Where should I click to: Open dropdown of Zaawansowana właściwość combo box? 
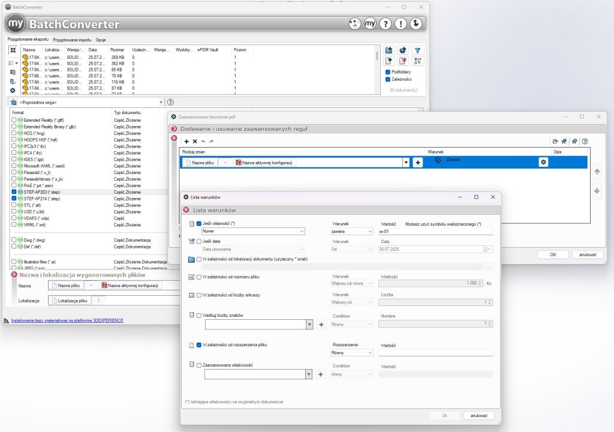309,374
